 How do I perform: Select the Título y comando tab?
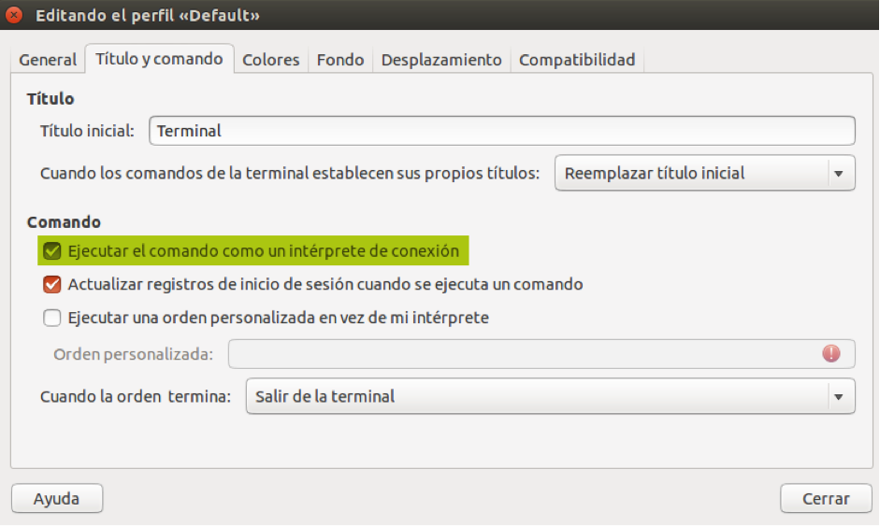click(159, 59)
